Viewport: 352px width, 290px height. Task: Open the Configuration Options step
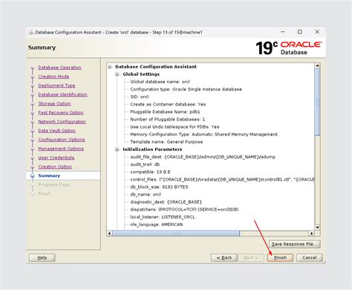click(x=62, y=140)
